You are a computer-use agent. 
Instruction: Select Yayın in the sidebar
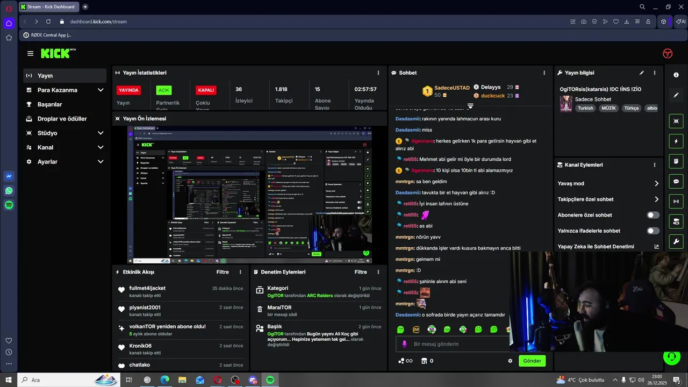(x=65, y=76)
